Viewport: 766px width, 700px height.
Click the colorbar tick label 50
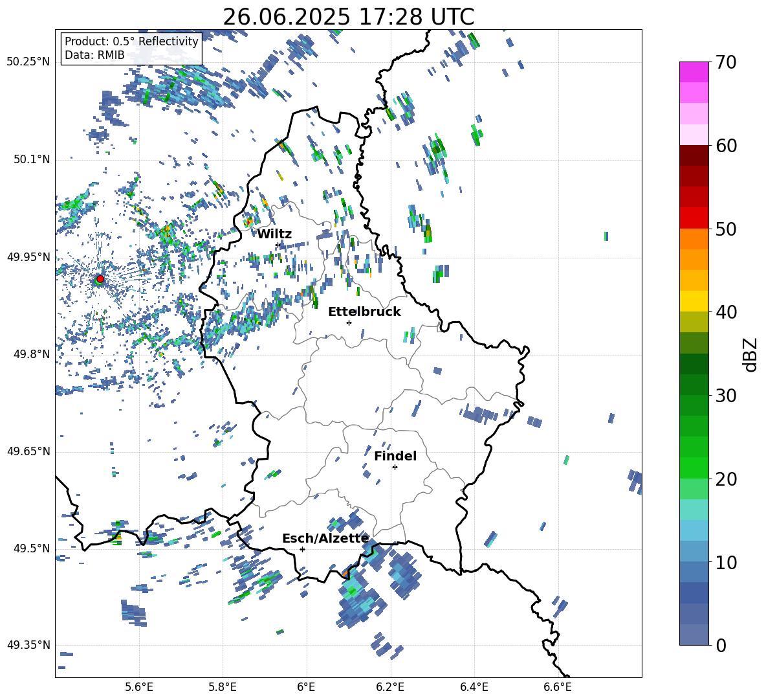pyautogui.click(x=726, y=229)
